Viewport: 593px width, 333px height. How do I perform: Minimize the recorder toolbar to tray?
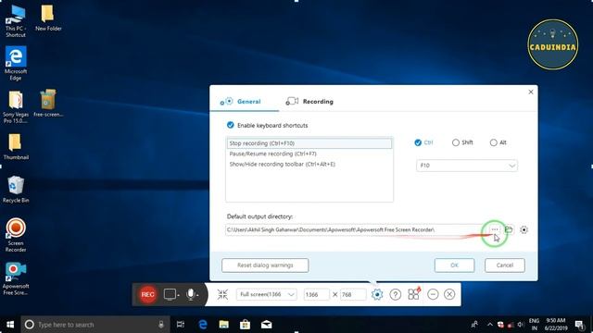[433, 294]
